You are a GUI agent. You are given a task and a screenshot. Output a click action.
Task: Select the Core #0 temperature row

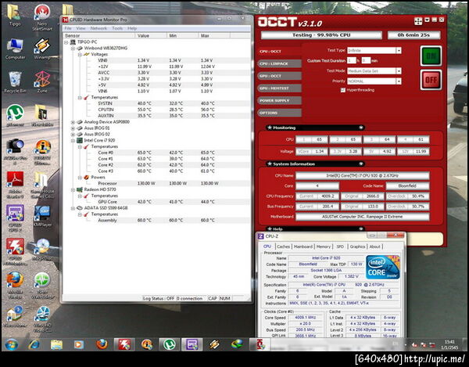[x=157, y=153]
